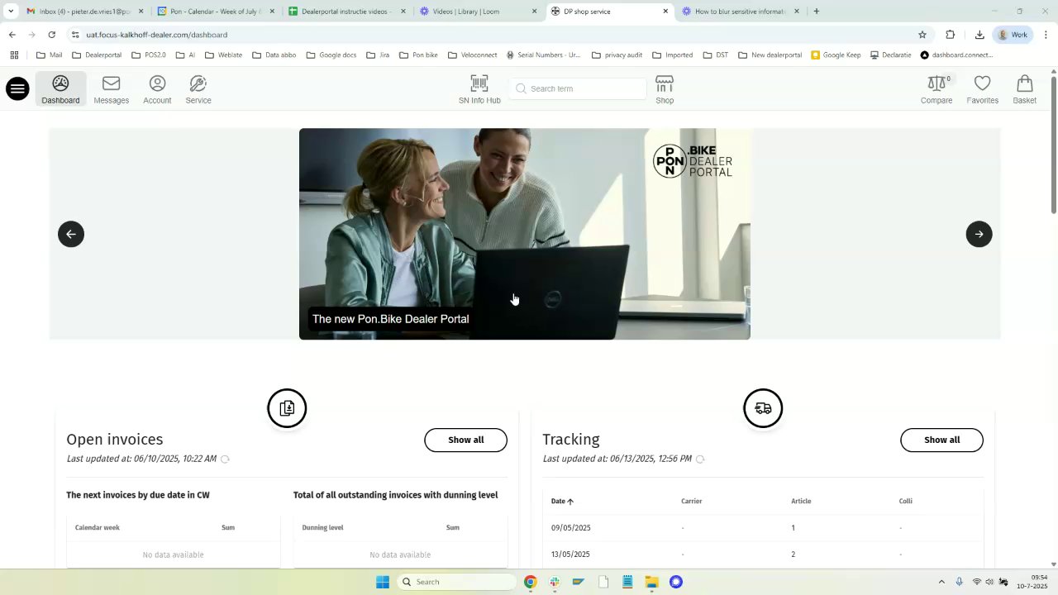Click the Open invoices document icon

coord(287,408)
